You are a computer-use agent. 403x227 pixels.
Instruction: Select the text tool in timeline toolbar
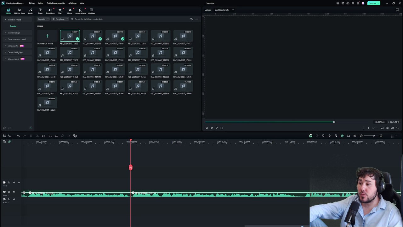pos(50,136)
